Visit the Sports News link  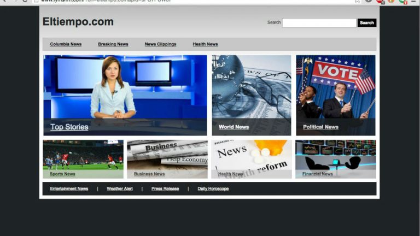click(x=62, y=174)
